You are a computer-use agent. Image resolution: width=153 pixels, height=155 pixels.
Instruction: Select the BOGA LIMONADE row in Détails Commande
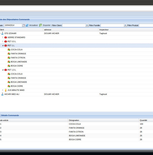click(x=77, y=136)
